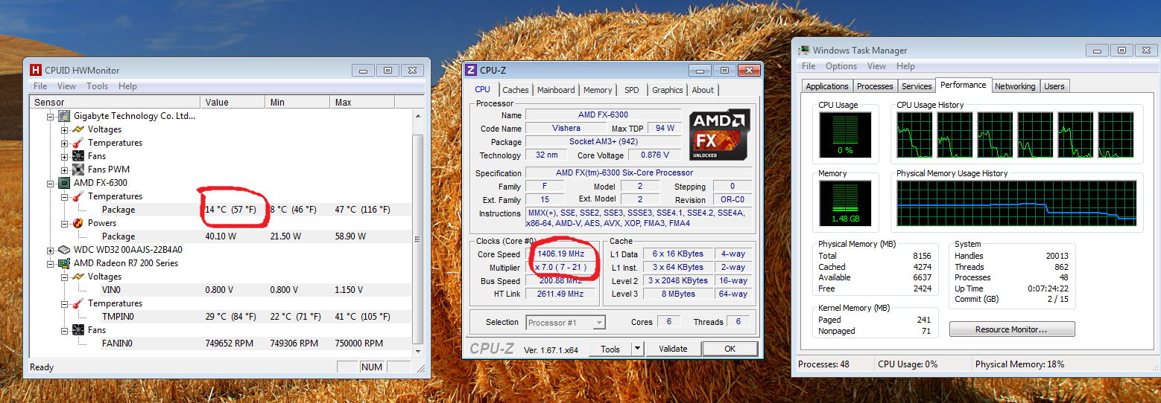Viewport: 1161px width, 403px height.
Task: Collapse Radeon R7 VIN0 Voltages node
Action: coord(65,277)
